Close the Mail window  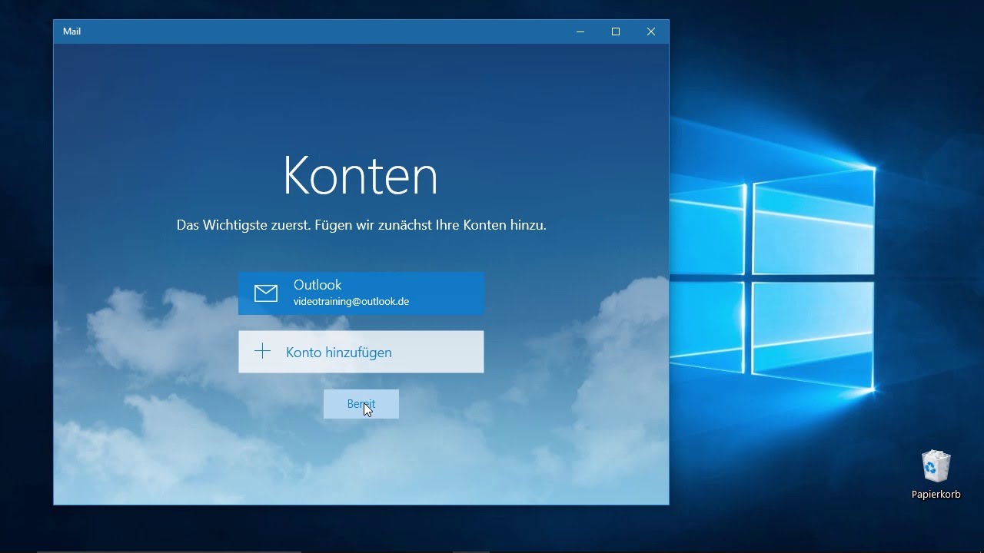point(651,31)
